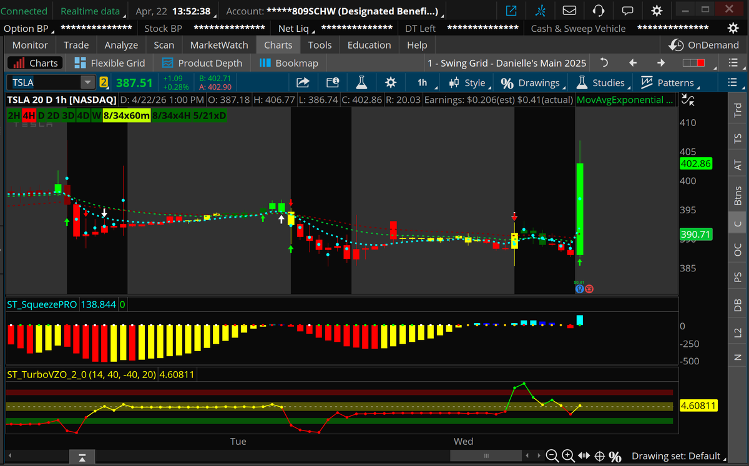This screenshot has height=466, width=749.
Task: Switch to the Monitor tab
Action: [30, 45]
